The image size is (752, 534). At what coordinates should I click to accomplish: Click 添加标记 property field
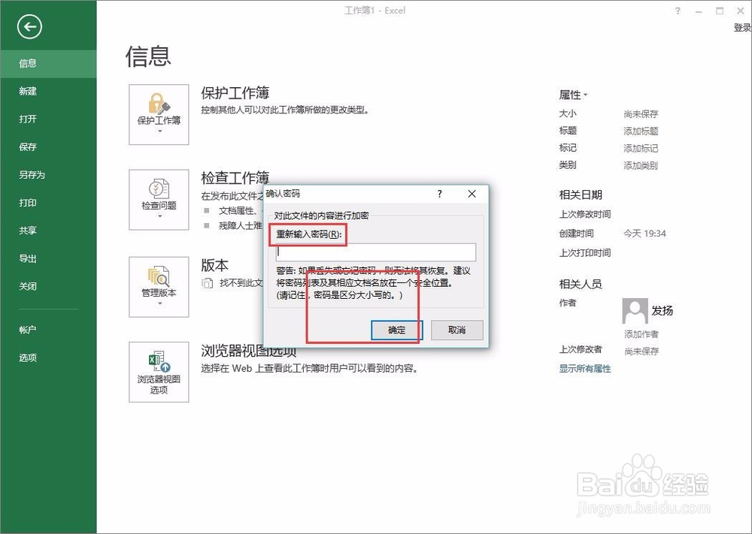coord(641,149)
